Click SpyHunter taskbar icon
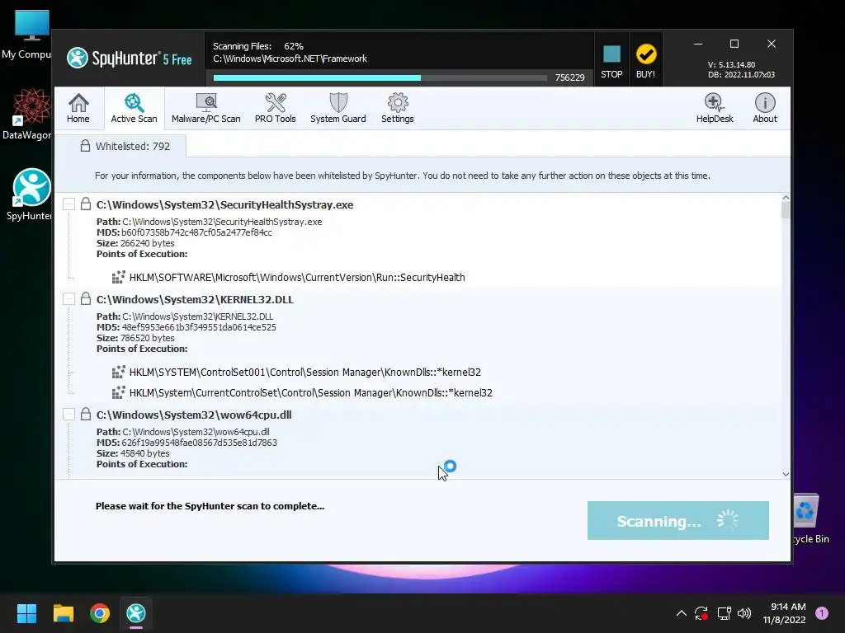 [136, 613]
